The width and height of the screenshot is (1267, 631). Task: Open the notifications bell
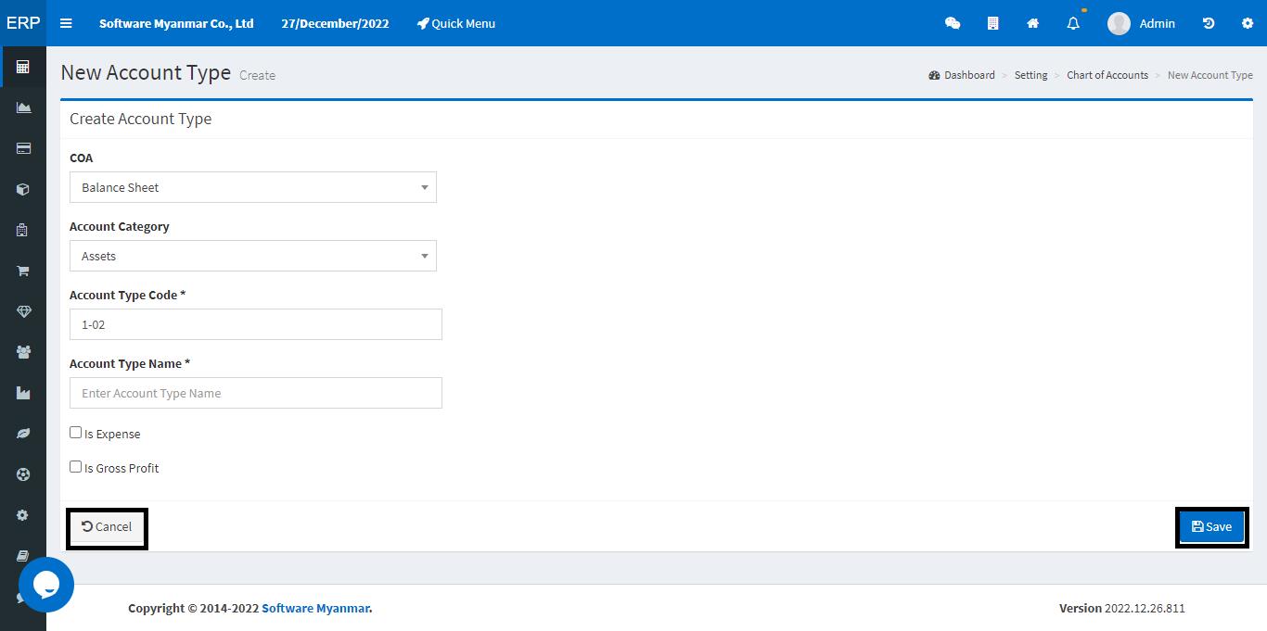1073,23
